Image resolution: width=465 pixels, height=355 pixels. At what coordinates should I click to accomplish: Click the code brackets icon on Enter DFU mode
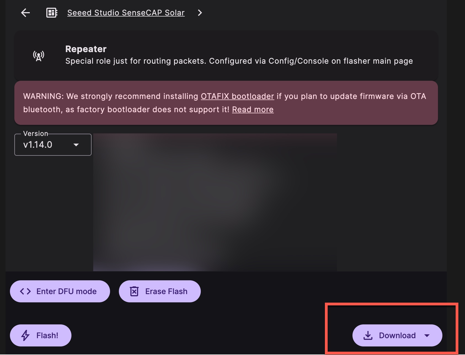25,291
